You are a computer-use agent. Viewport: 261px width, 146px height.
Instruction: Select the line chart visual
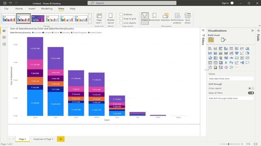point(242,49)
